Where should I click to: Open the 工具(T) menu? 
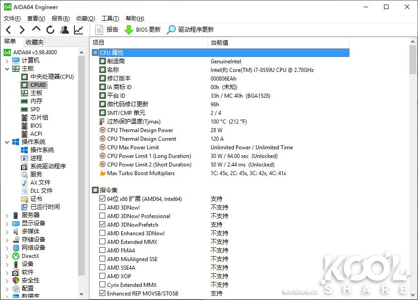coord(110,18)
